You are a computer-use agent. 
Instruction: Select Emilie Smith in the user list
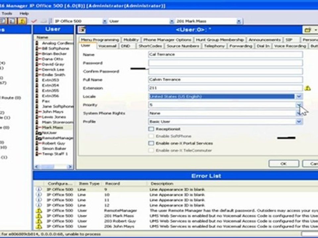[53, 75]
